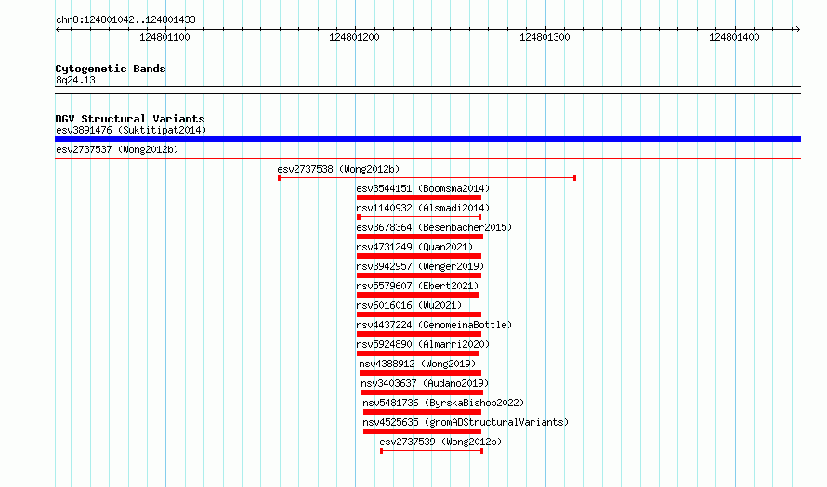Click the ruler's left arrow end
Image resolution: width=827 pixels, height=487 pixels.
(58, 29)
